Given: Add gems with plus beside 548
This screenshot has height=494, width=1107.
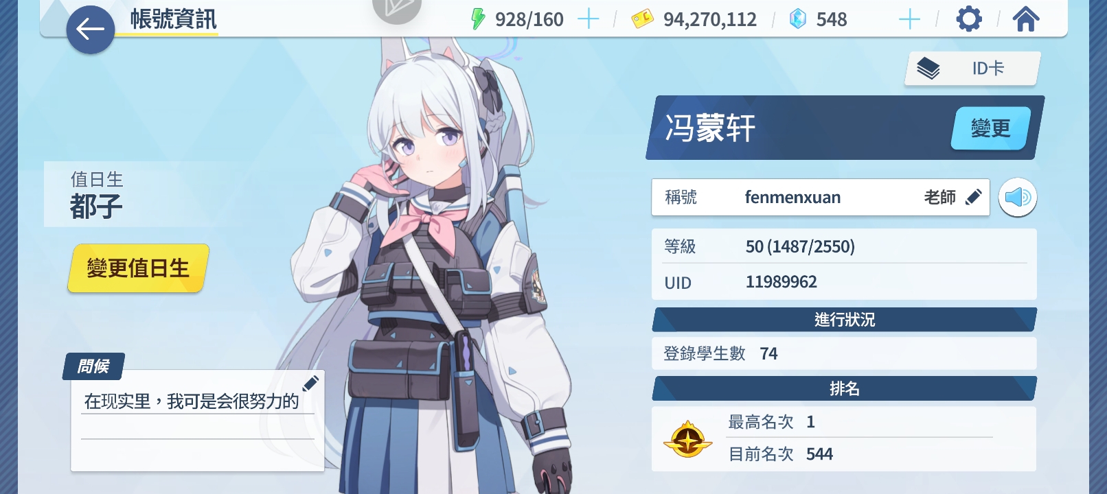Looking at the screenshot, I should tap(909, 19).
